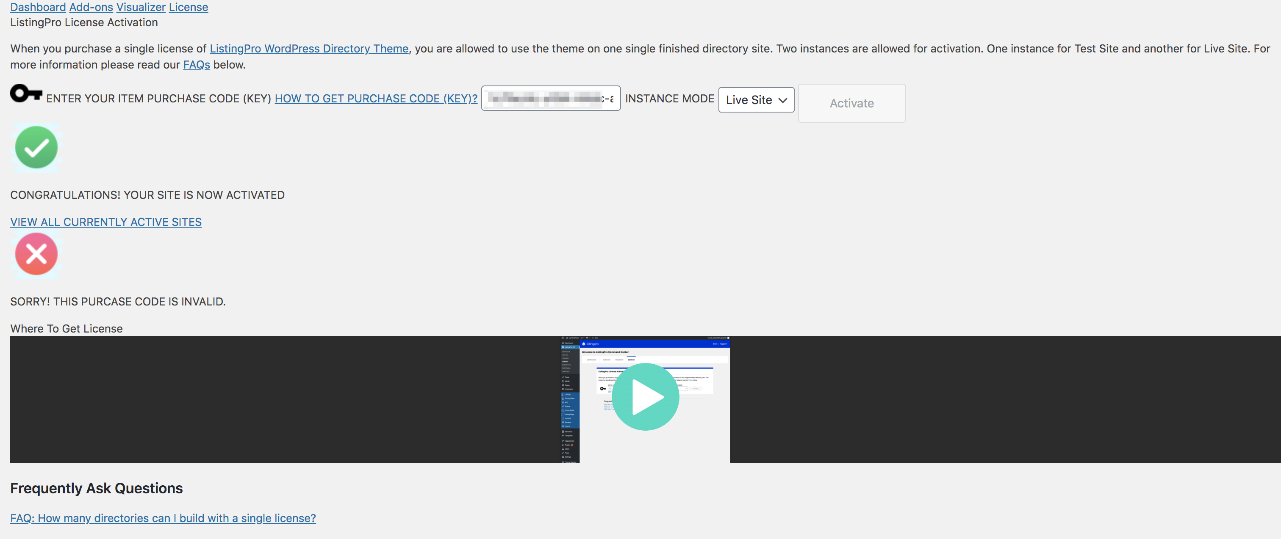This screenshot has height=539, width=1281.
Task: Open the Dashboard tab link
Action: click(x=38, y=7)
